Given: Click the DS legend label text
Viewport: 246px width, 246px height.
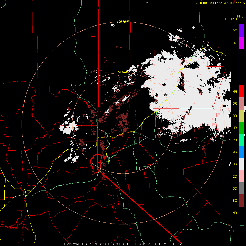Looking at the screenshot, I should pos(235,164).
